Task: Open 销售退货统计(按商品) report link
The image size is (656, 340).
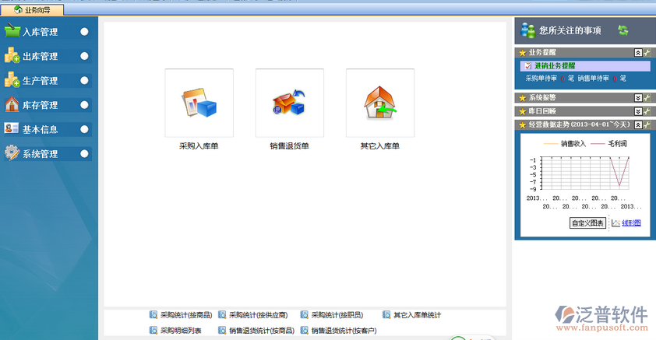Action: click(262, 331)
